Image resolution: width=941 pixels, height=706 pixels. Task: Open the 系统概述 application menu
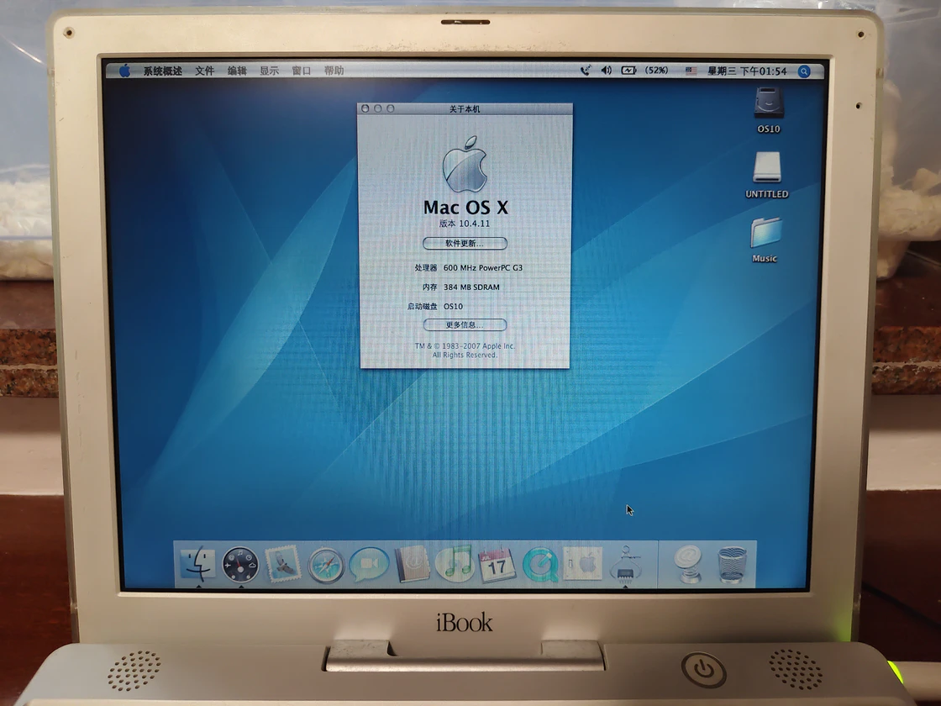(x=162, y=71)
